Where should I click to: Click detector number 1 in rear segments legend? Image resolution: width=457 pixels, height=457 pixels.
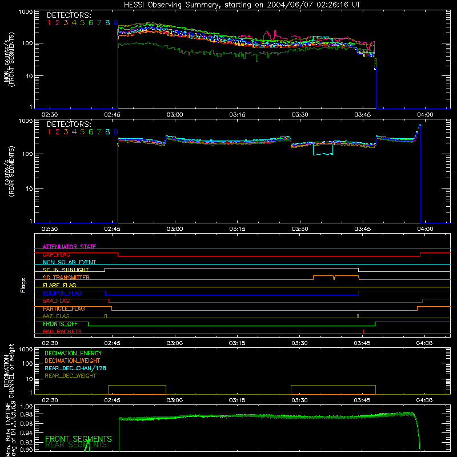click(49, 132)
